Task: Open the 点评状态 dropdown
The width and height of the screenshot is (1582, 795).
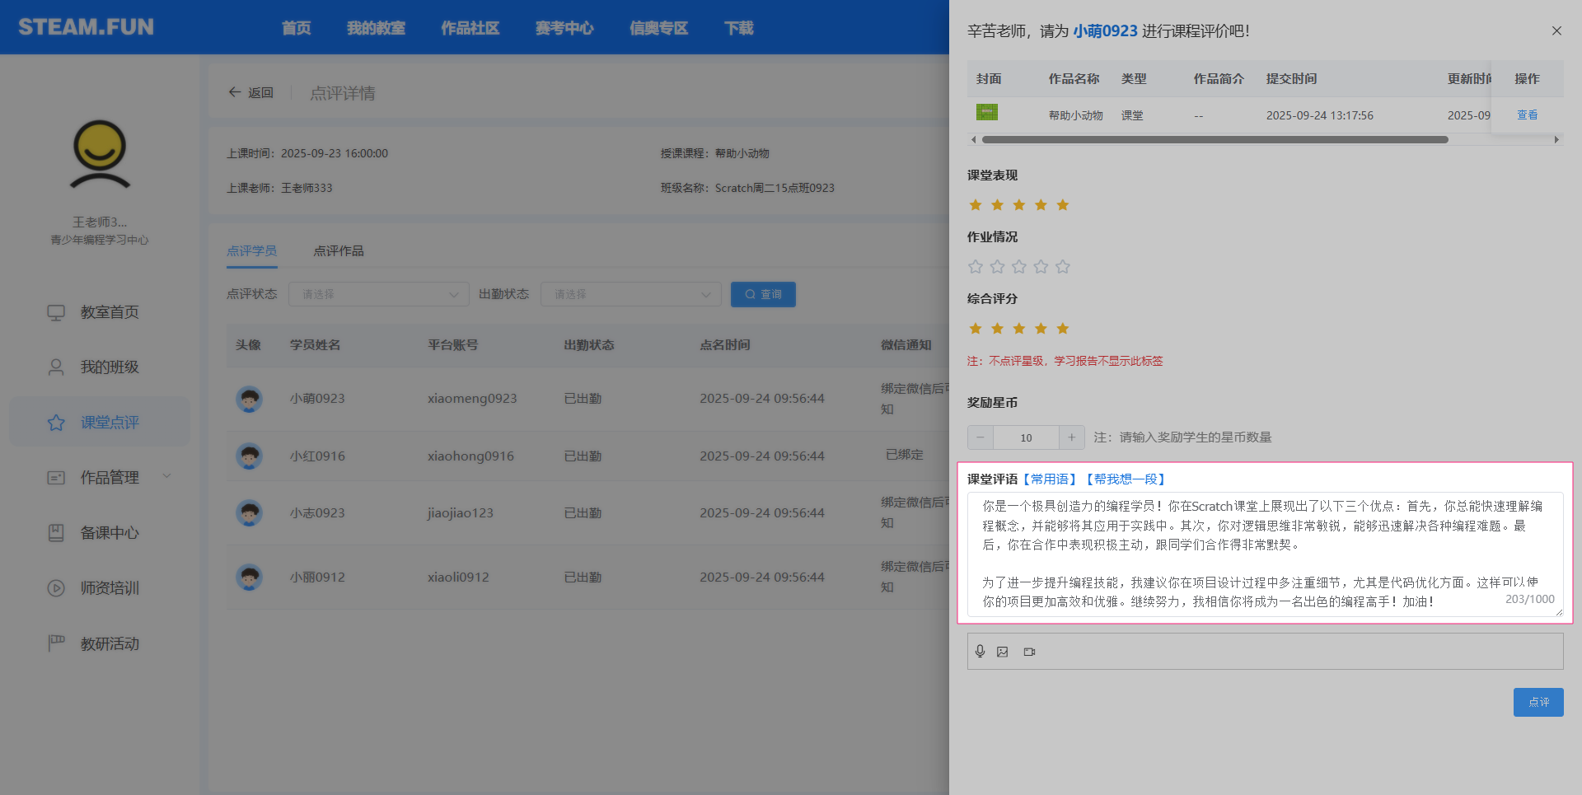Action: click(378, 294)
